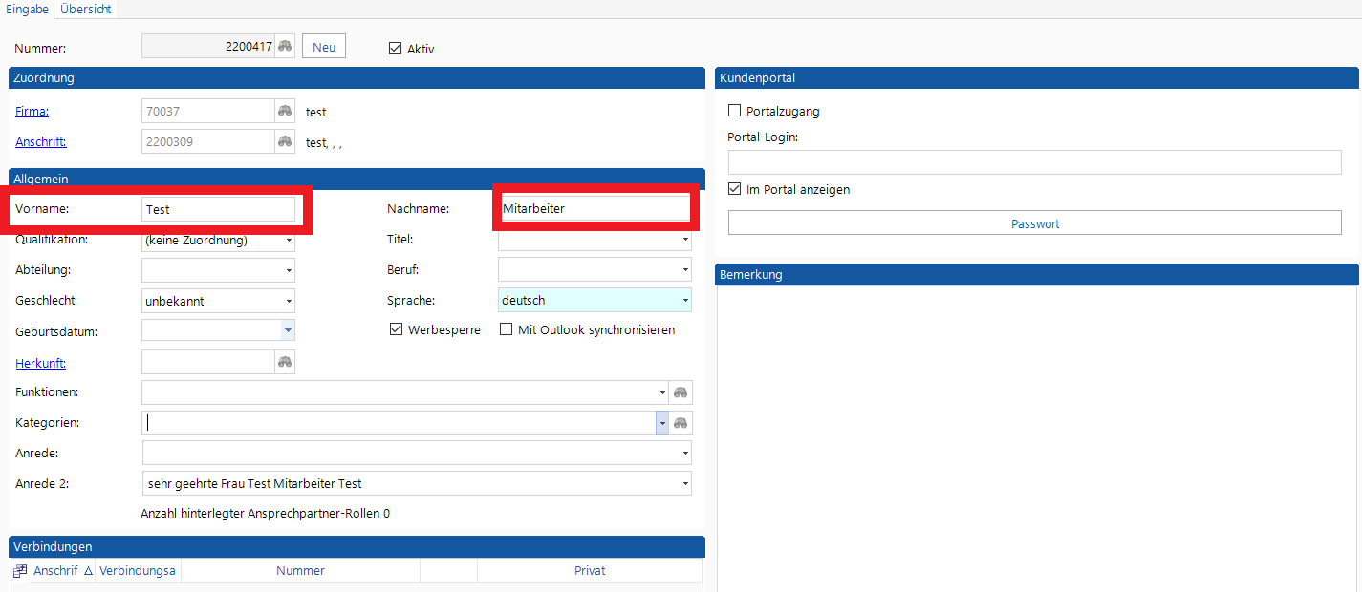Image resolution: width=1362 pixels, height=592 pixels.
Task: Switch to the Übersicht tab
Action: (86, 9)
